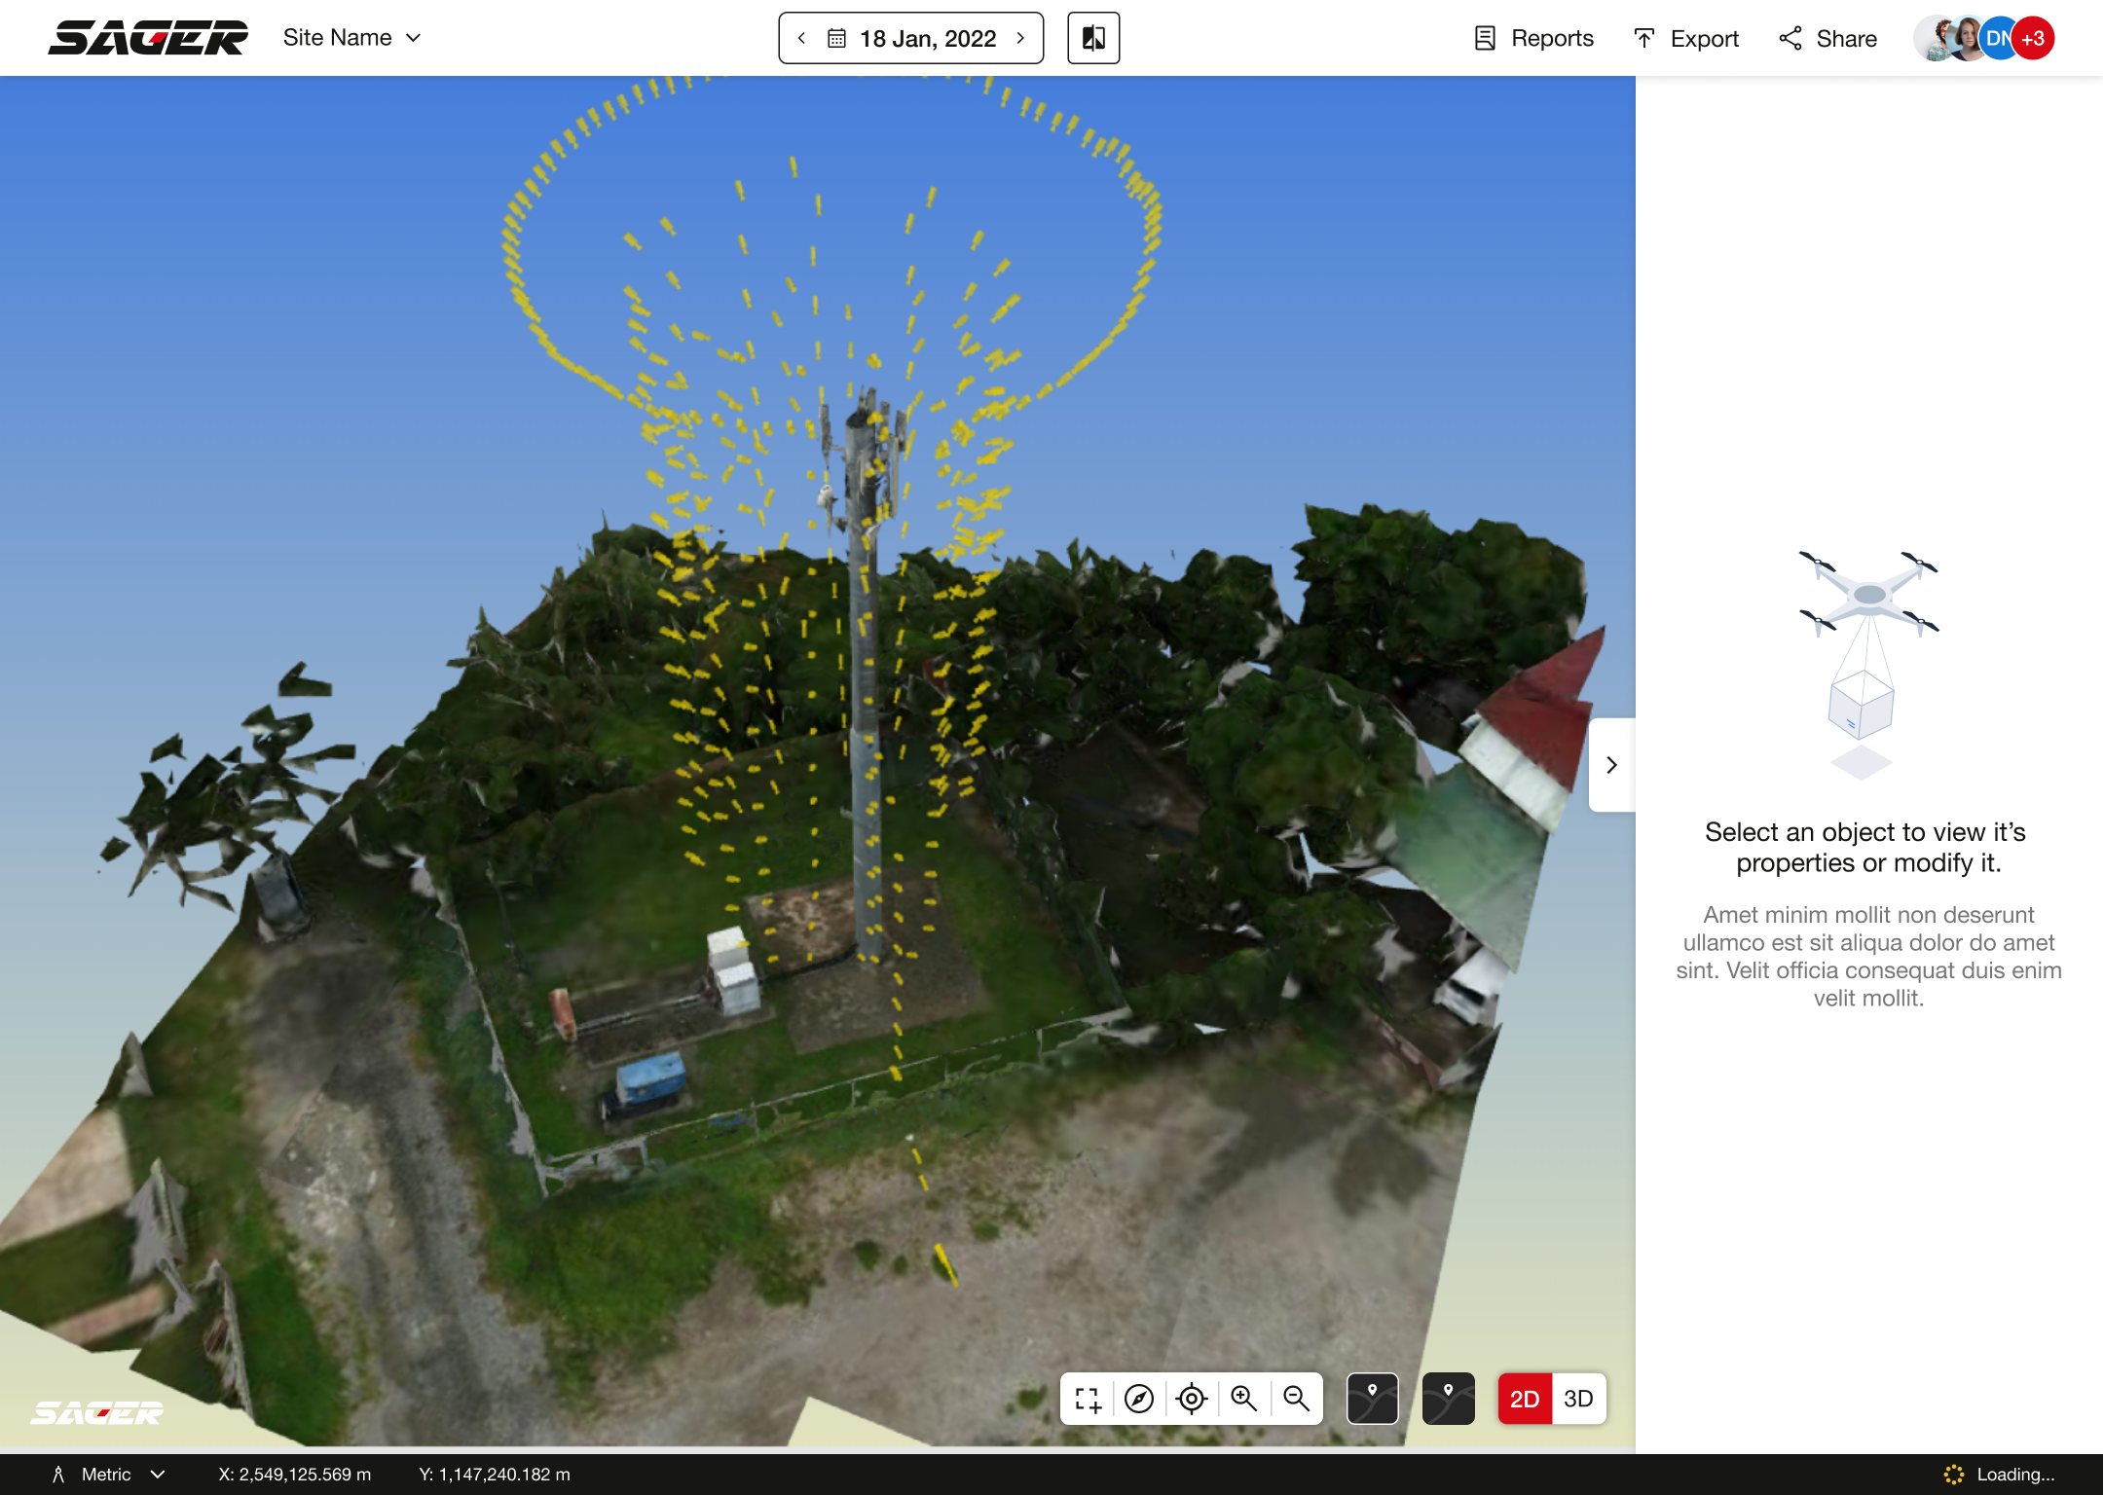Click the blue DN user avatar
Viewport: 2104px width, 1495px height.
click(x=1998, y=38)
